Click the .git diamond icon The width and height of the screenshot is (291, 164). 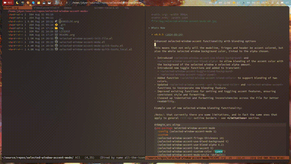click(56, 25)
